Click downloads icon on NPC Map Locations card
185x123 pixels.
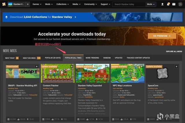point(131,119)
